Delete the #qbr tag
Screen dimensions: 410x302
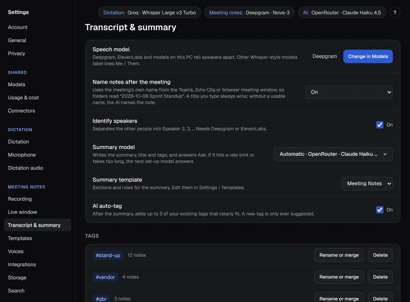pyautogui.click(x=380, y=298)
